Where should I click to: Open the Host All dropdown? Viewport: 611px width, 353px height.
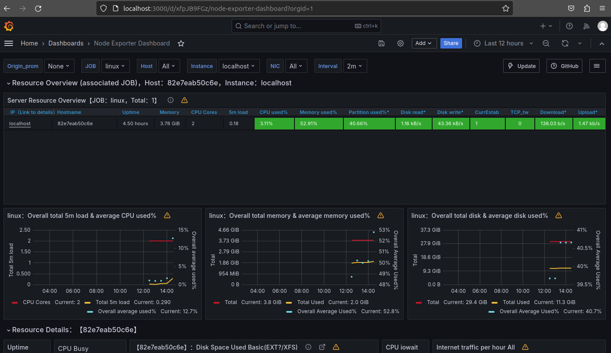pos(169,66)
